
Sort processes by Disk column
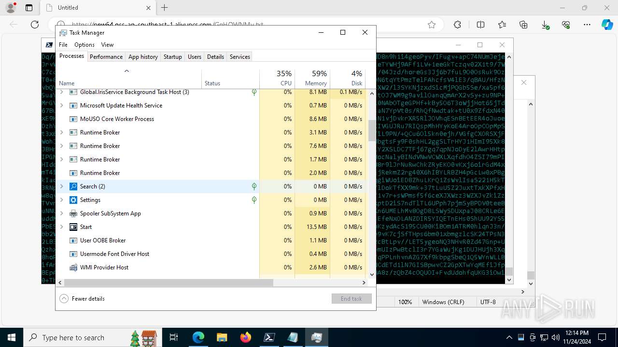348,79
